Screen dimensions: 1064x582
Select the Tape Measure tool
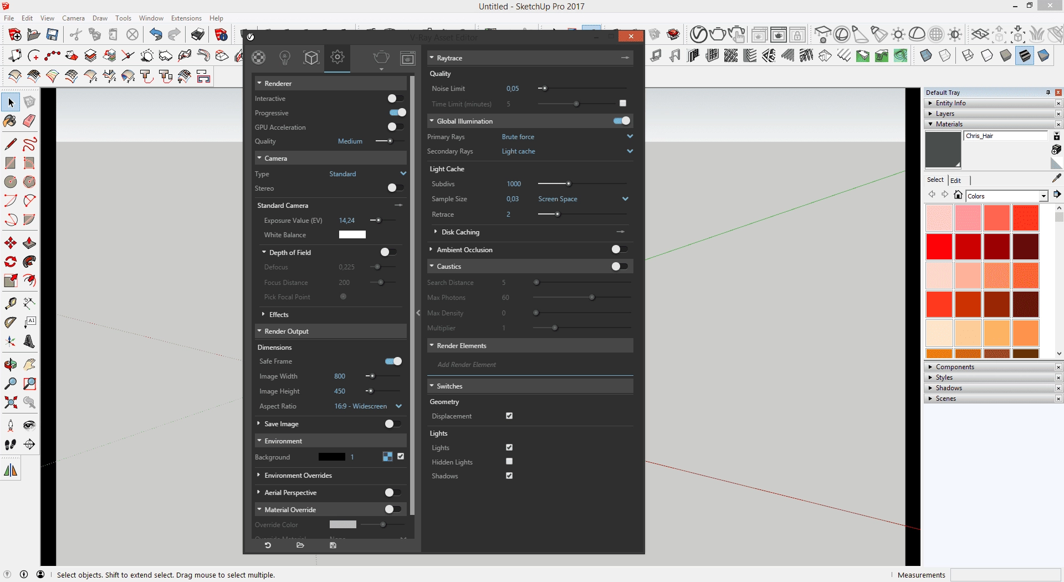click(11, 303)
